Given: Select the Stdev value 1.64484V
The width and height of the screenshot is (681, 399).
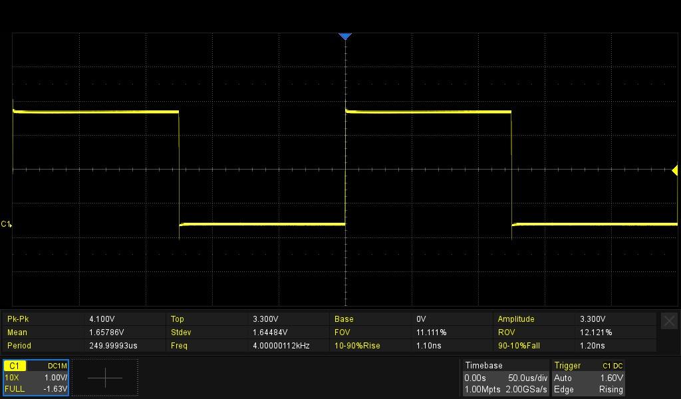Looking at the screenshot, I should coord(270,332).
